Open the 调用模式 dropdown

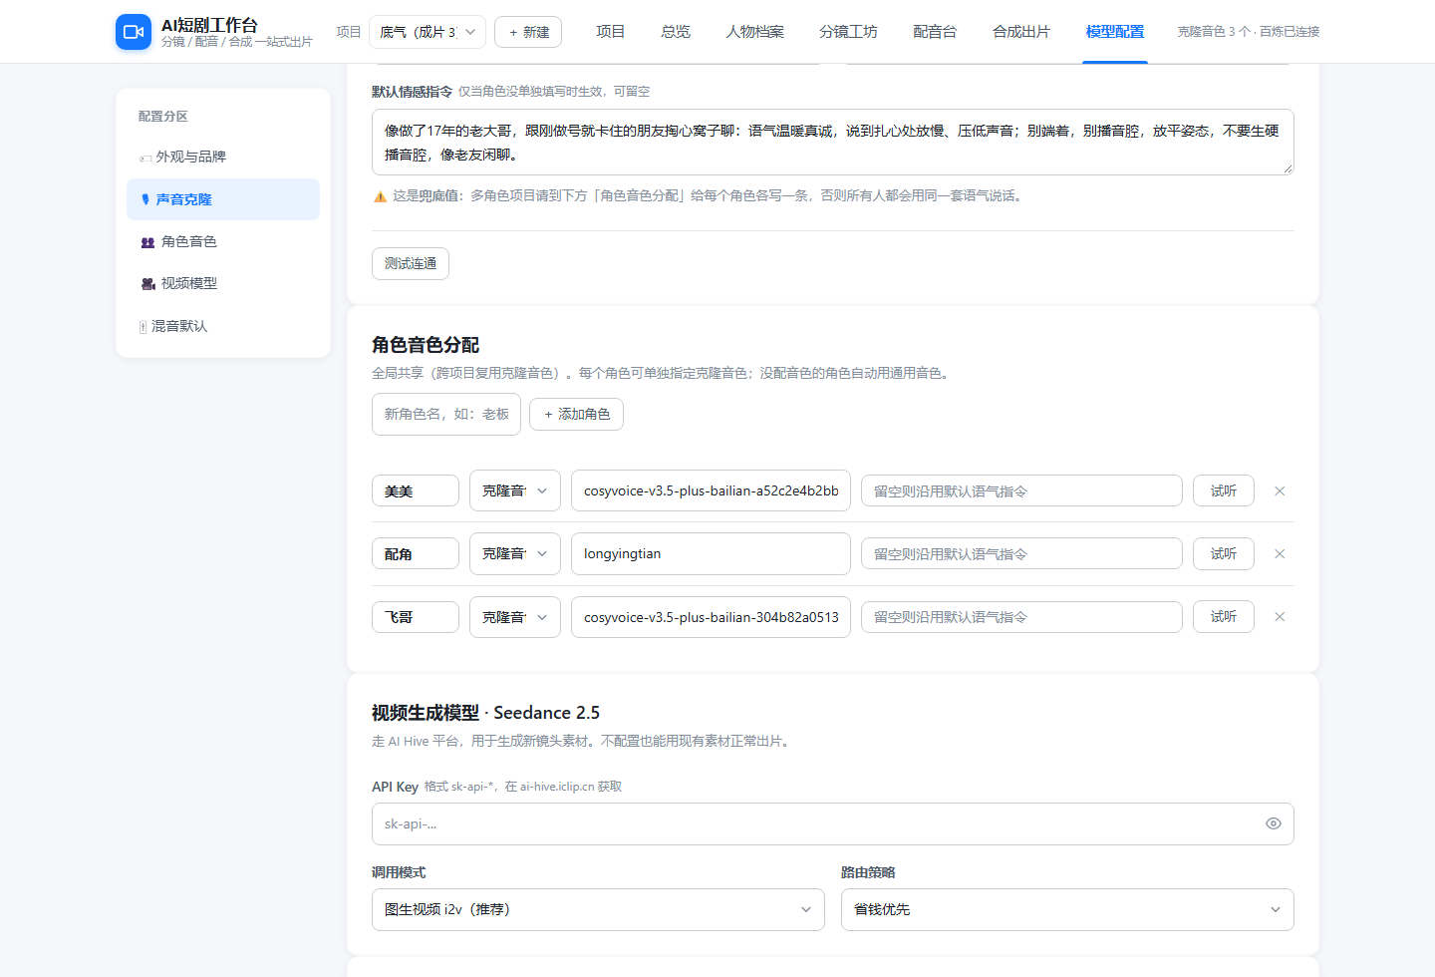click(598, 909)
